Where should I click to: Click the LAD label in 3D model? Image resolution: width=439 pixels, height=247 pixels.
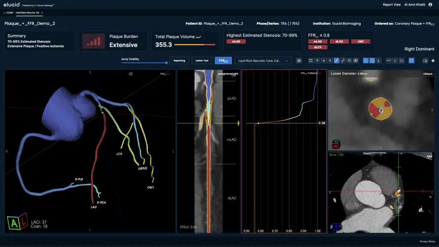pos(94,207)
